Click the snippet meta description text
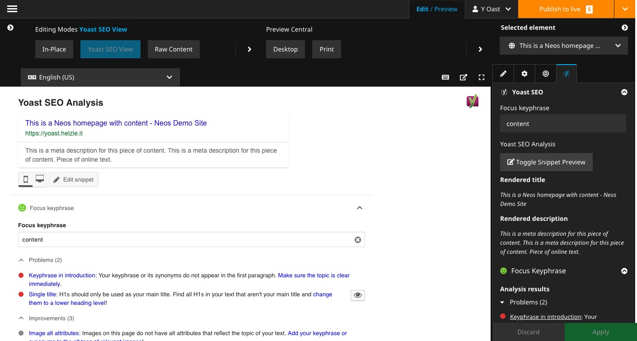Screen dimensions: 637x341 pyautogui.click(x=151, y=155)
